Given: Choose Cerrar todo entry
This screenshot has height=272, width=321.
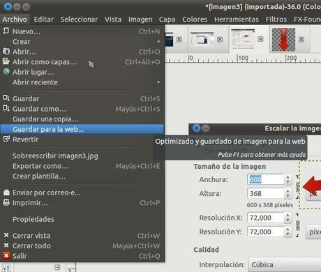Looking at the screenshot, I should click(x=82, y=246).
